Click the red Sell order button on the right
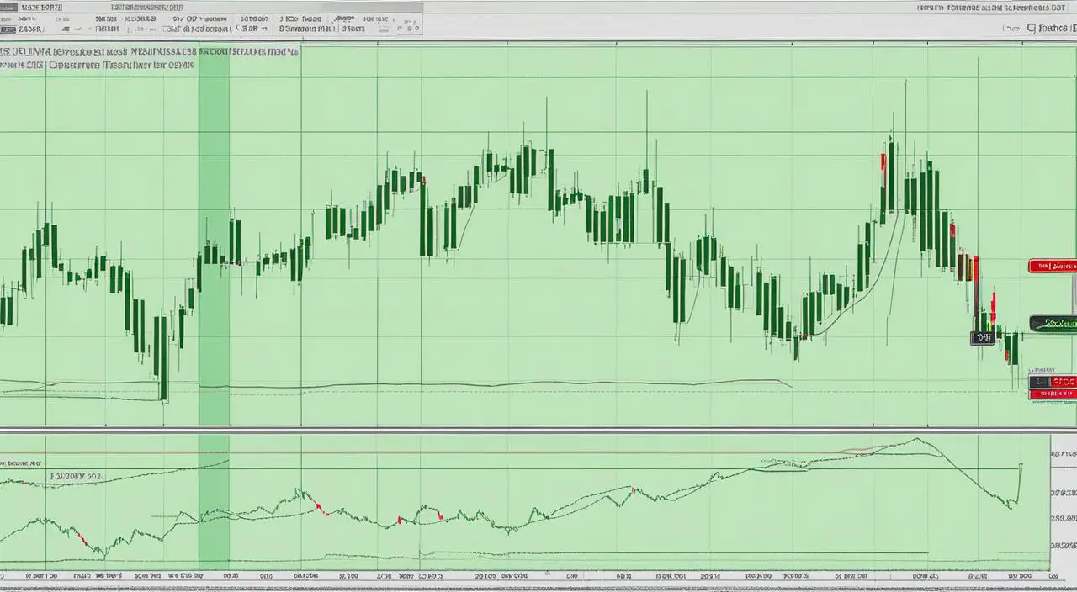The height and width of the screenshot is (592, 1077). click(1055, 266)
